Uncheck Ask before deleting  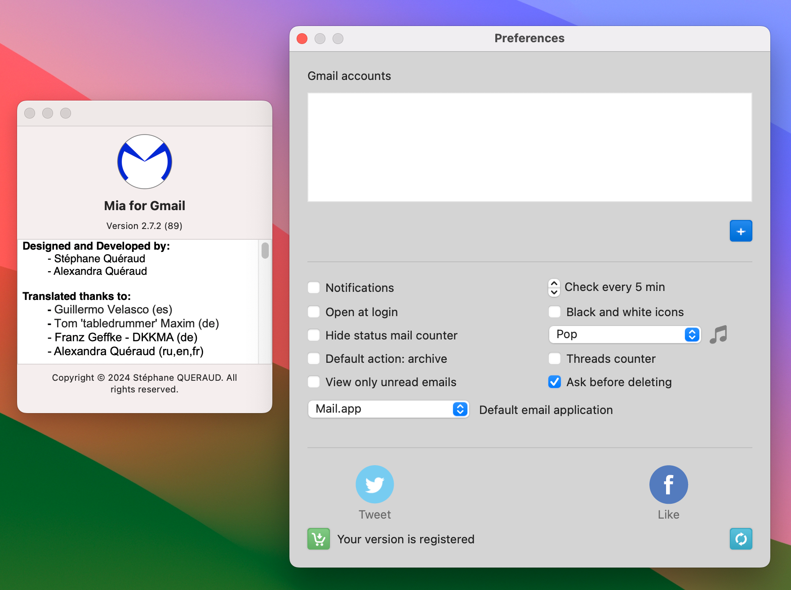tap(555, 382)
